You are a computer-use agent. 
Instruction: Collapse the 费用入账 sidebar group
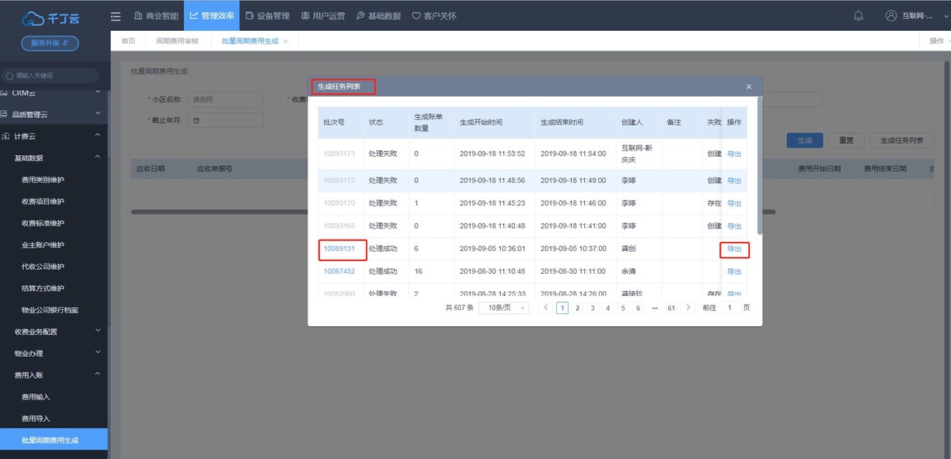click(97, 374)
